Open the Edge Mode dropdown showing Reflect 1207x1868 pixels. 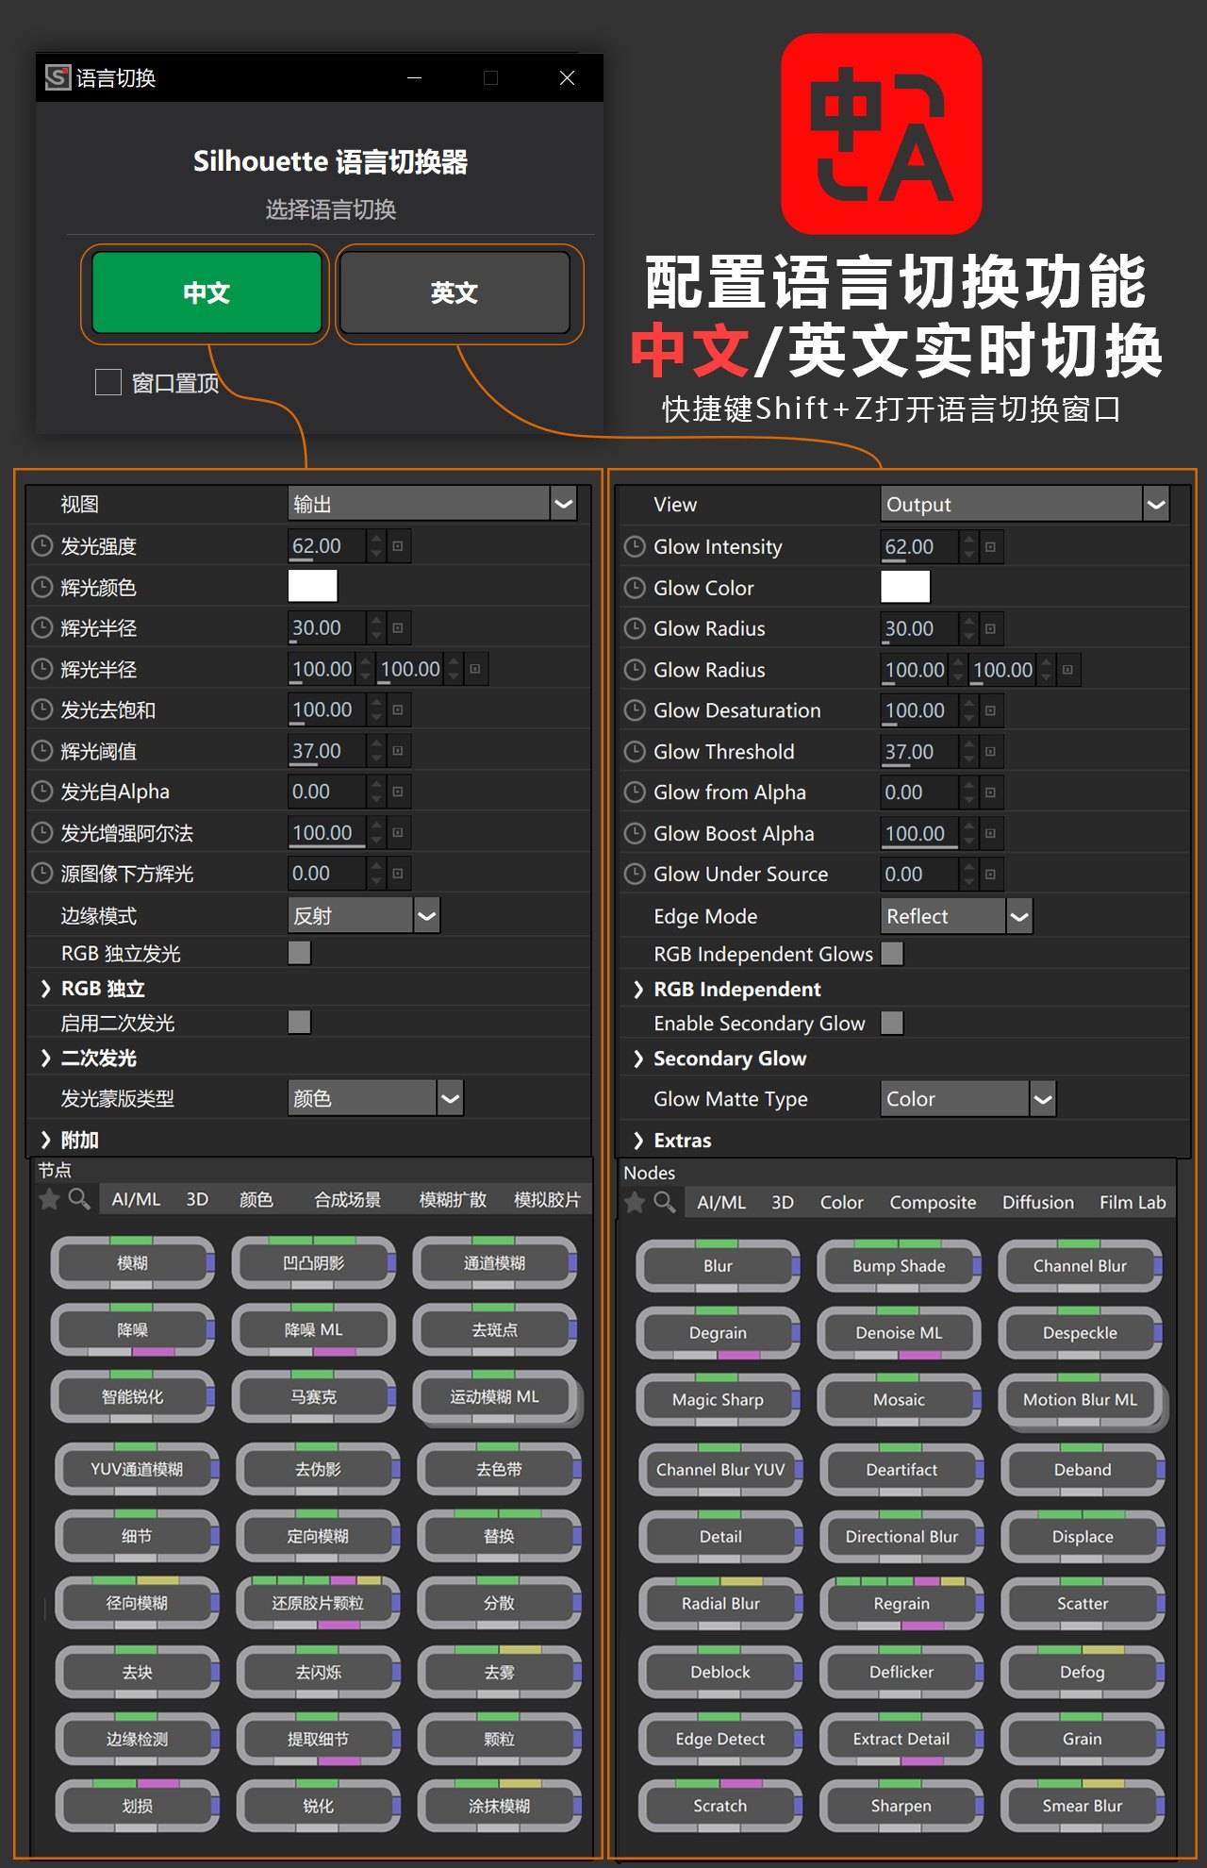pyautogui.click(x=957, y=916)
